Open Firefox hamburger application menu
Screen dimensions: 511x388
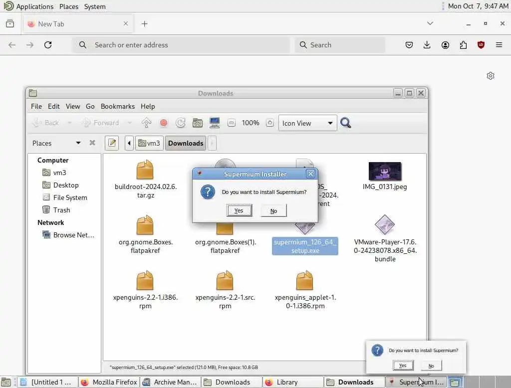[499, 45]
